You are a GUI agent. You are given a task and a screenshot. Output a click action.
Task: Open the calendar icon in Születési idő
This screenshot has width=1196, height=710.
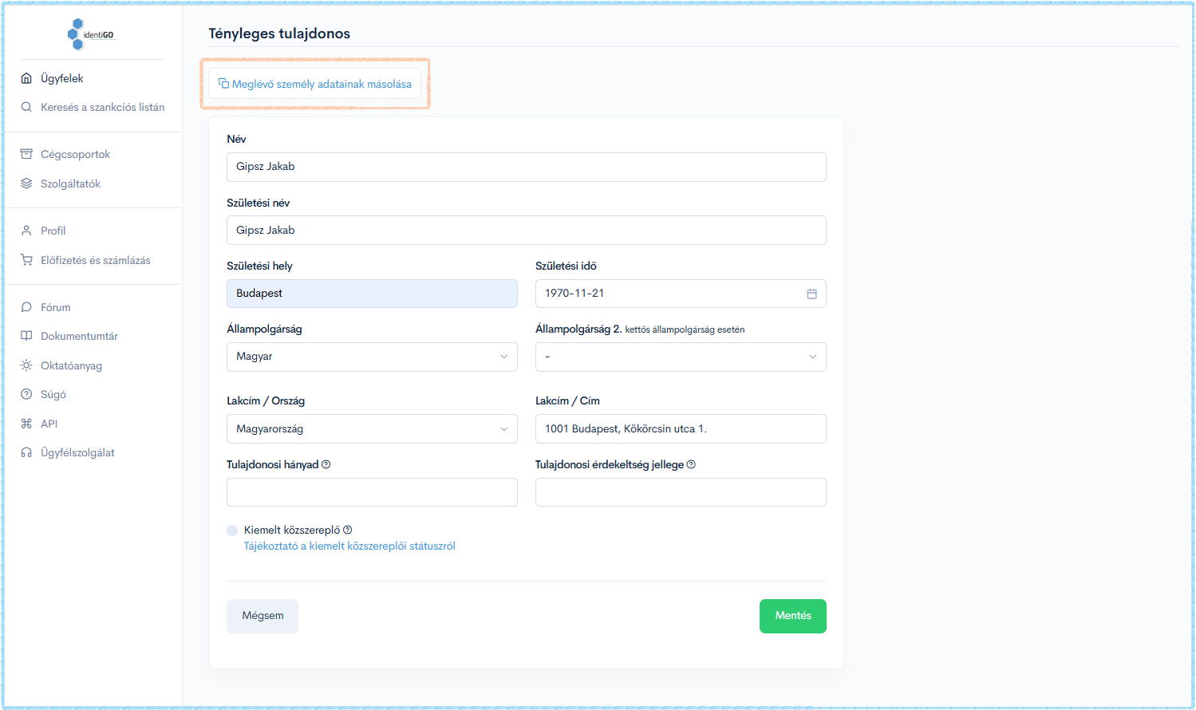coord(811,294)
